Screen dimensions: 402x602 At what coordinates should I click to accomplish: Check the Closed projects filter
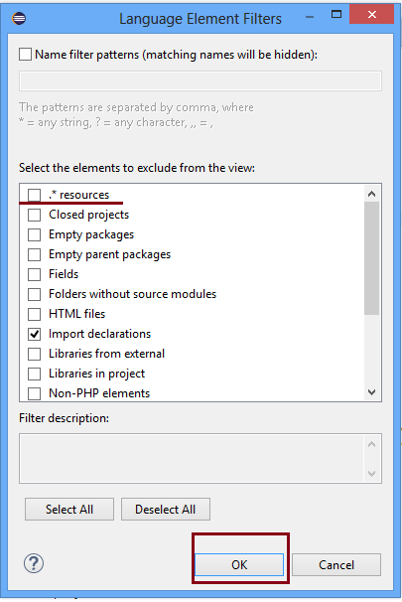click(x=34, y=215)
